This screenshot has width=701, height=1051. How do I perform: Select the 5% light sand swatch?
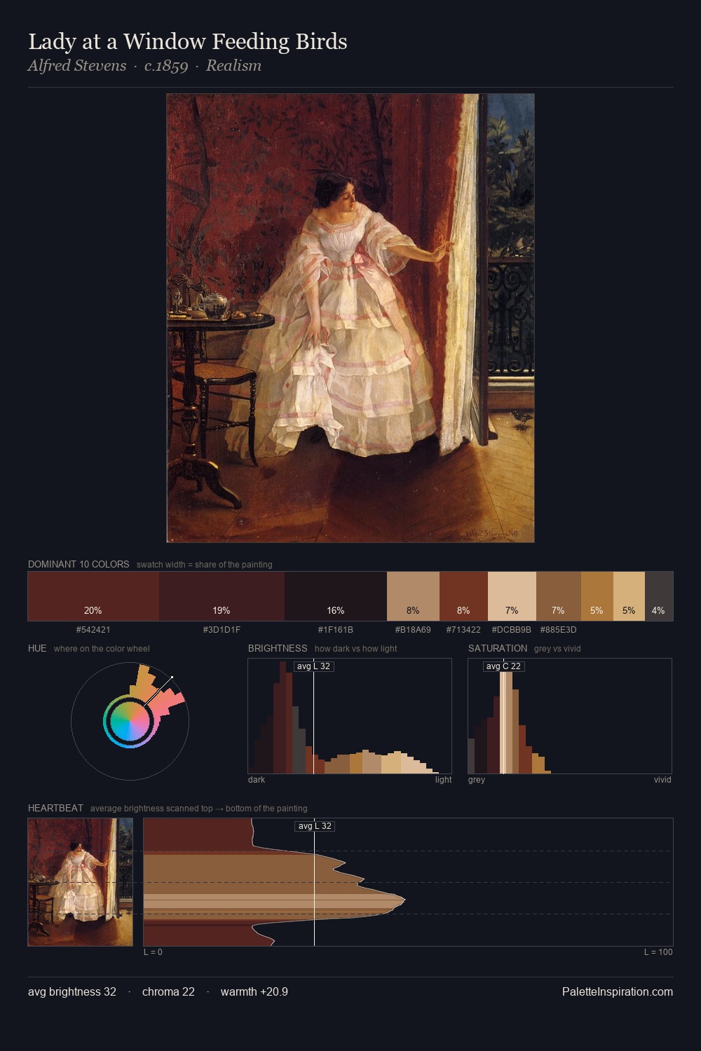click(x=629, y=596)
